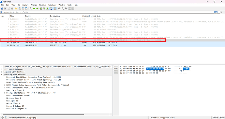The image size is (225, 119).
Task: Click the details pane horizontal scrollbar
Action: pyautogui.click(x=43, y=114)
